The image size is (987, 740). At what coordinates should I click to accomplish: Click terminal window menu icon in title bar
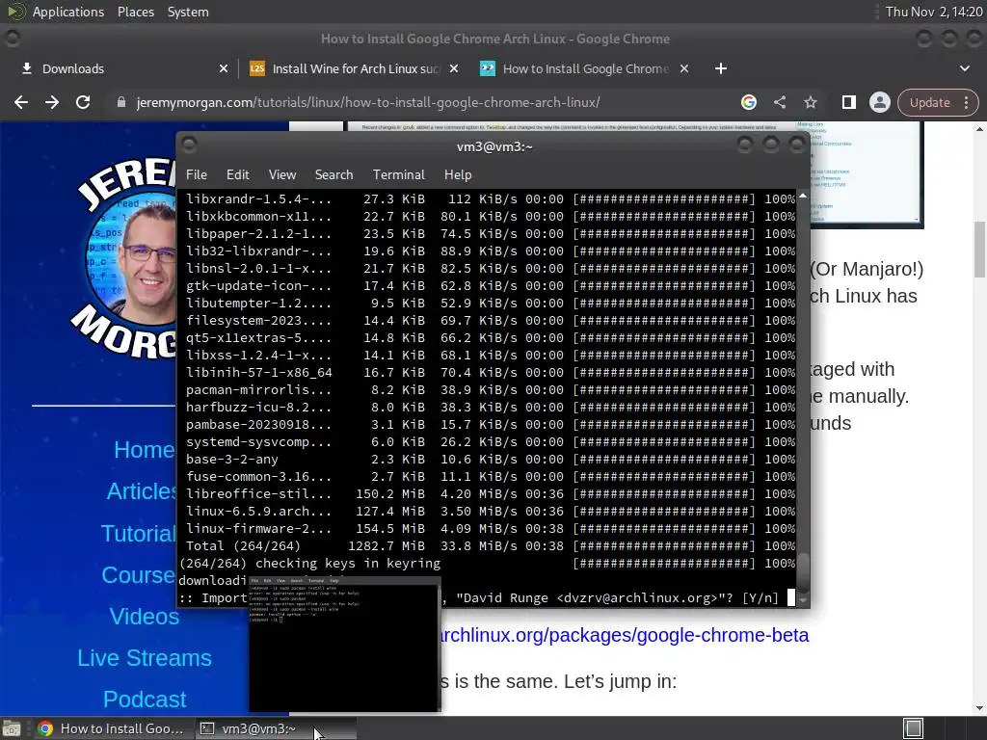pos(189,145)
